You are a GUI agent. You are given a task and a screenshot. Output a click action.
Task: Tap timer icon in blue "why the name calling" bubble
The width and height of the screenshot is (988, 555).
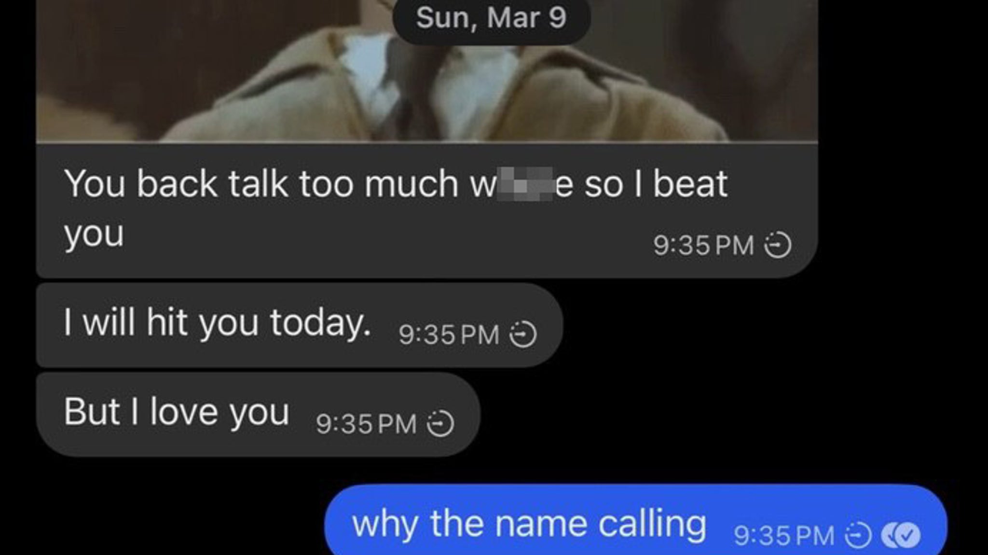857,536
